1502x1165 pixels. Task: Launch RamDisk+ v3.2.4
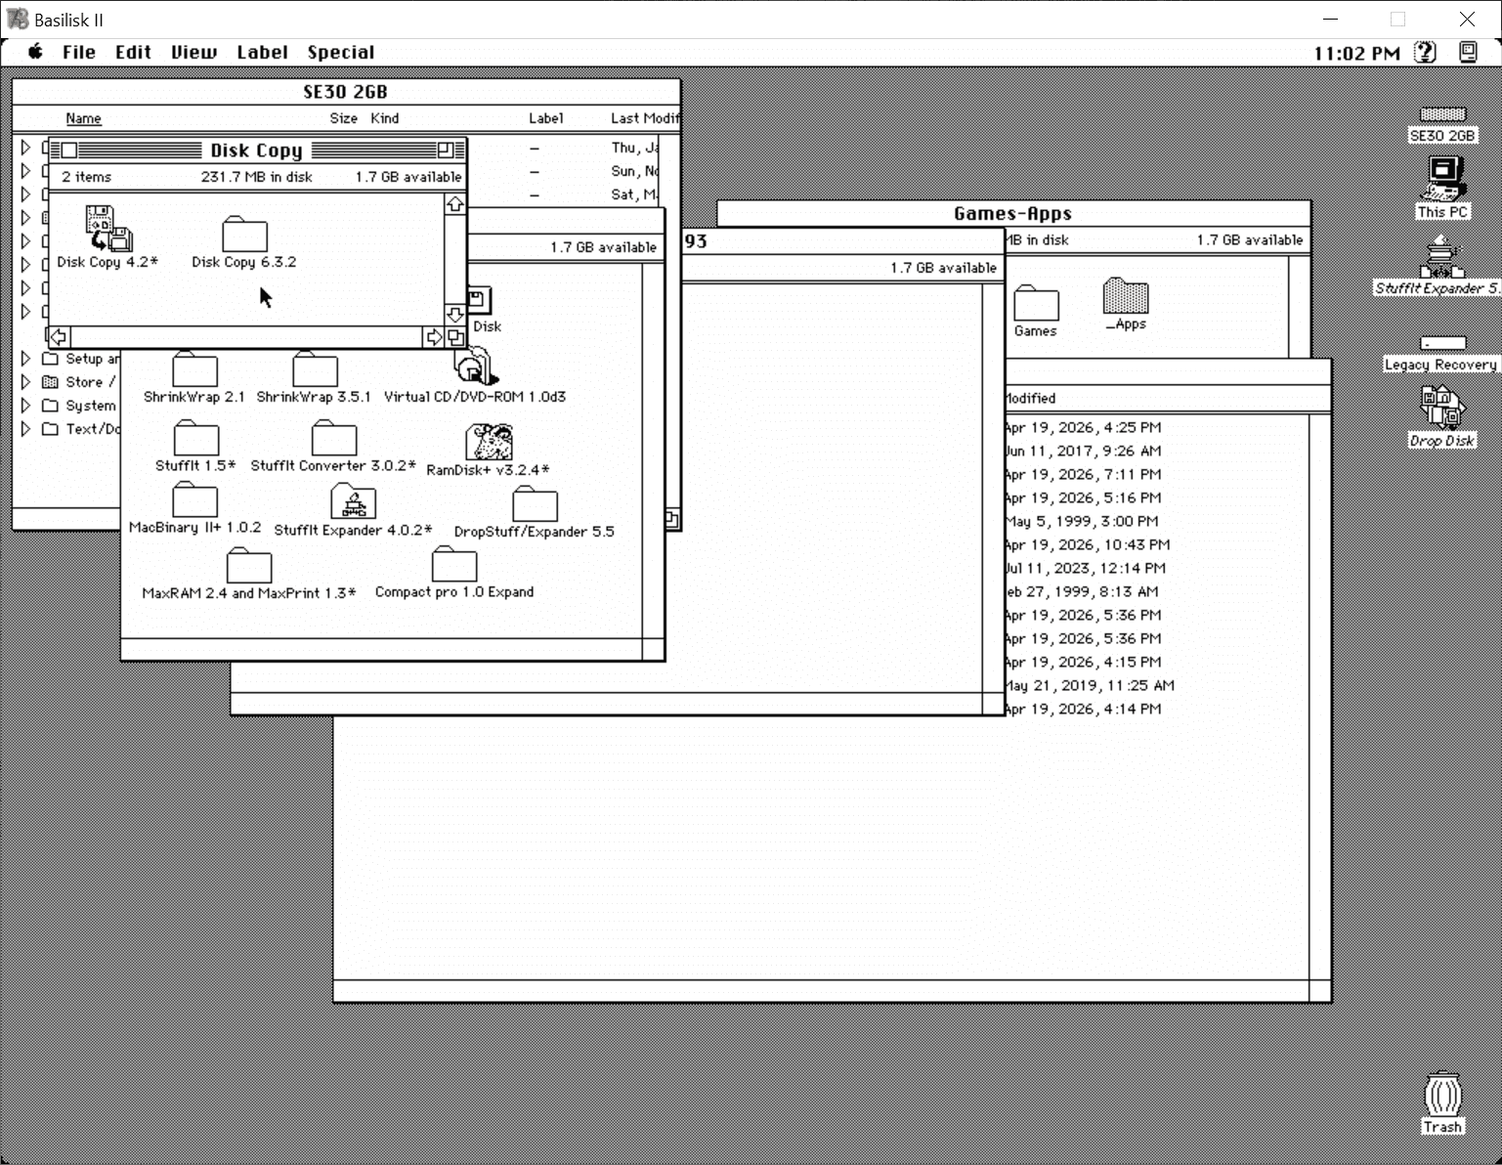point(489,443)
